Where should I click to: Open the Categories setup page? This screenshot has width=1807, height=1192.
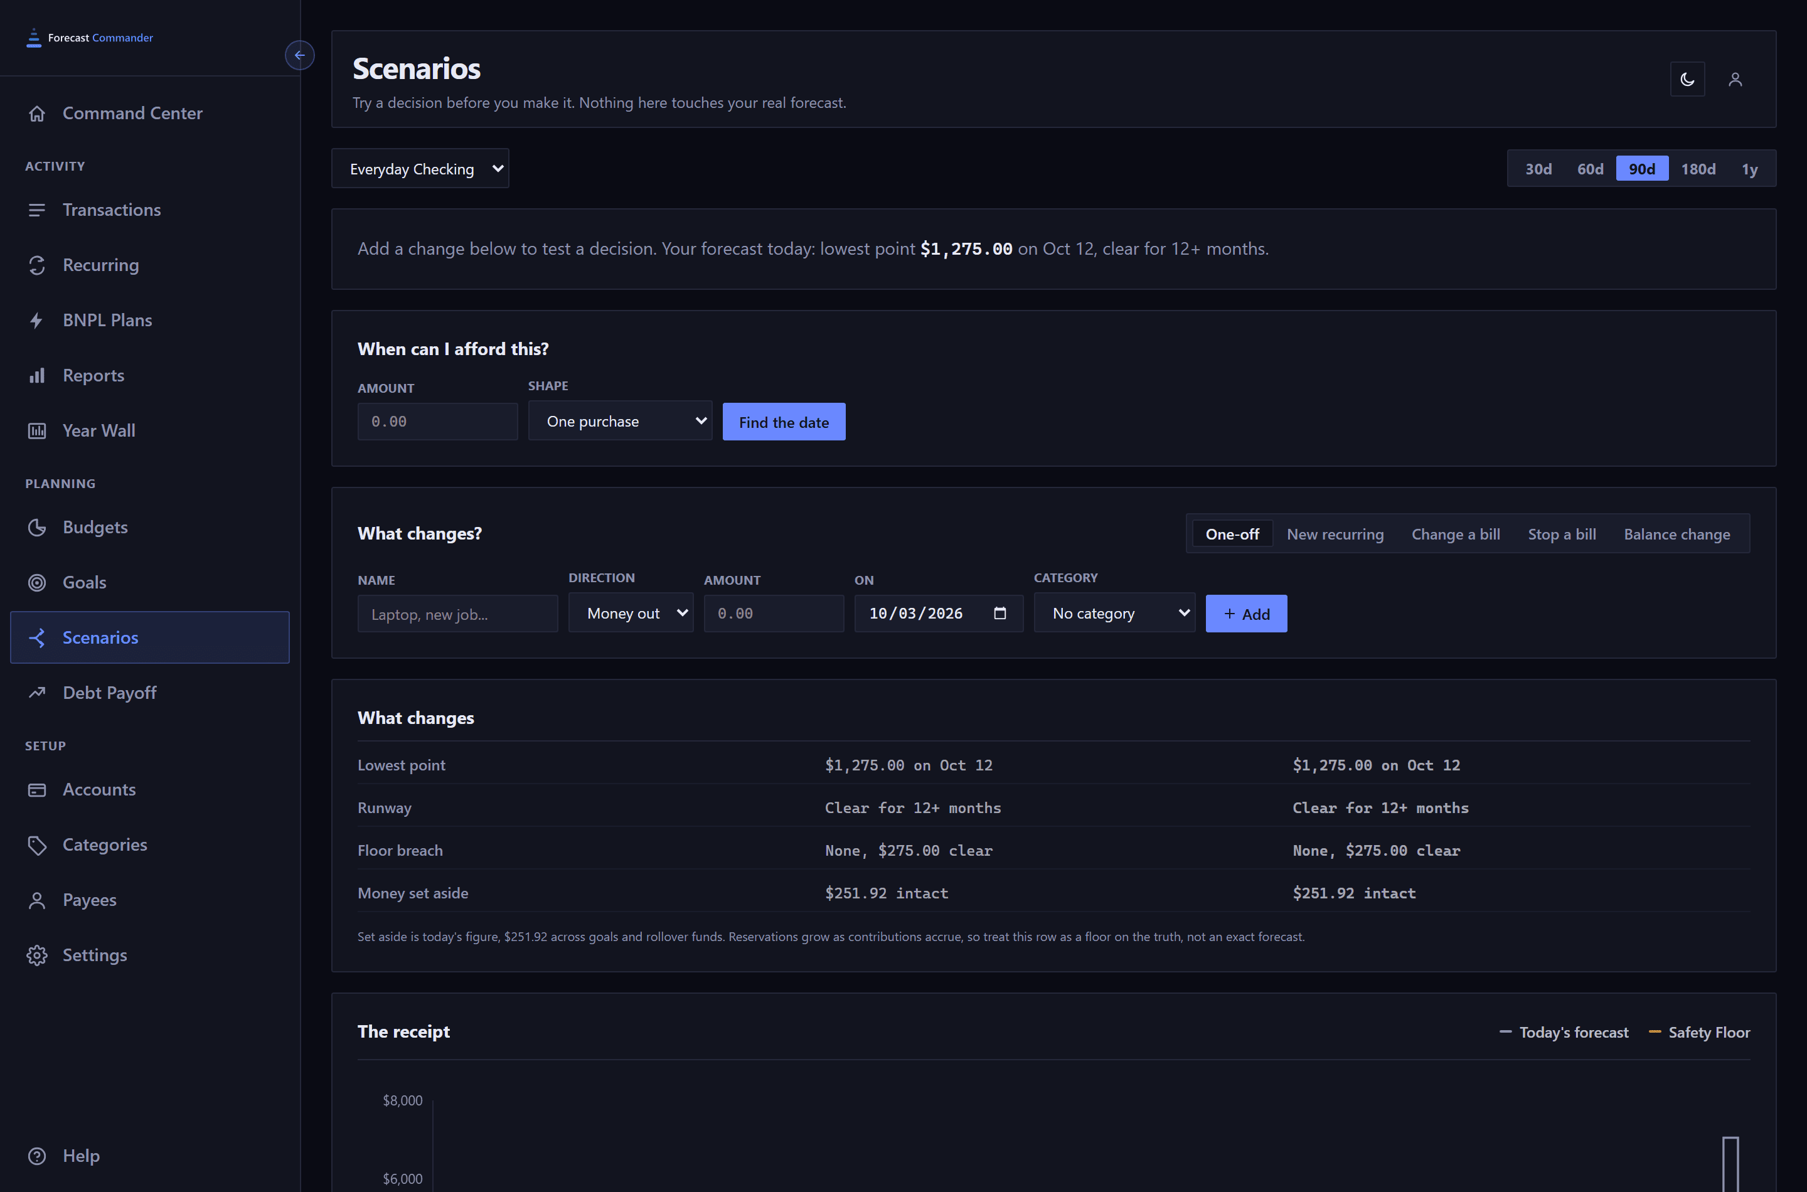(150, 844)
